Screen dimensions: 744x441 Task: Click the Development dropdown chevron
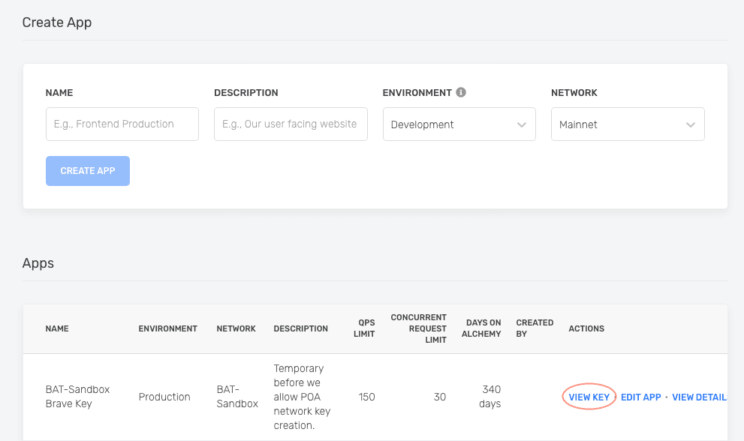tap(523, 124)
